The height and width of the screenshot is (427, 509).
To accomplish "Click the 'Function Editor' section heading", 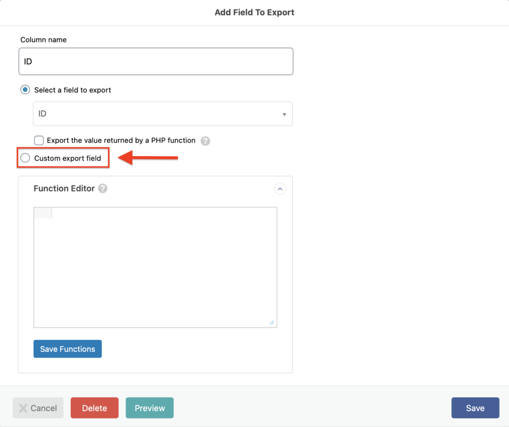I will click(64, 188).
